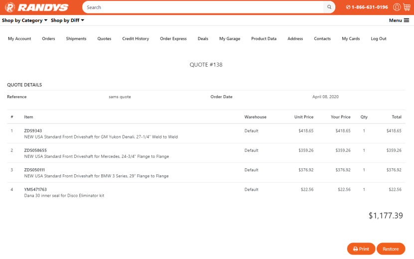
Task: Print the quote
Action: click(361, 249)
